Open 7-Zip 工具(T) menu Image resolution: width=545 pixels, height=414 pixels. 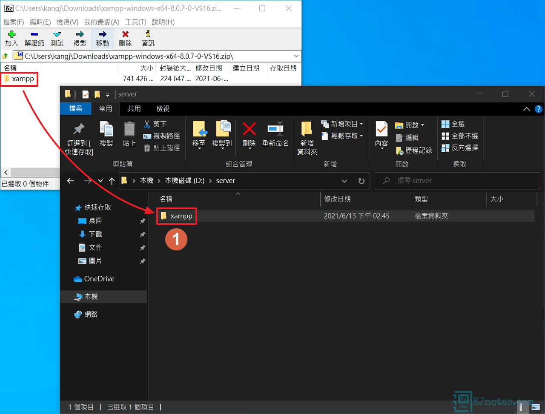tap(135, 22)
